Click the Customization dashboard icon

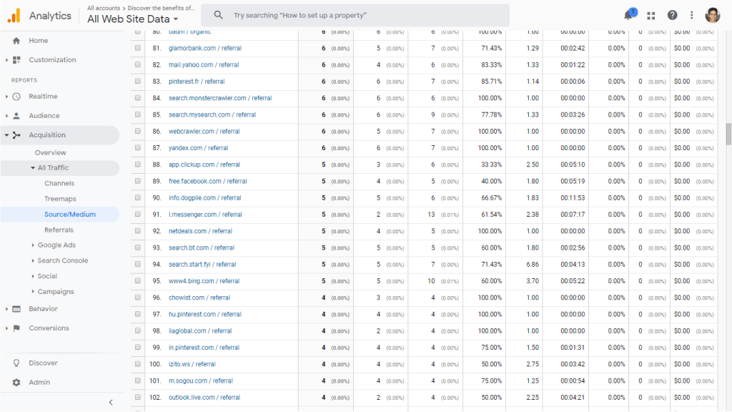coord(16,60)
